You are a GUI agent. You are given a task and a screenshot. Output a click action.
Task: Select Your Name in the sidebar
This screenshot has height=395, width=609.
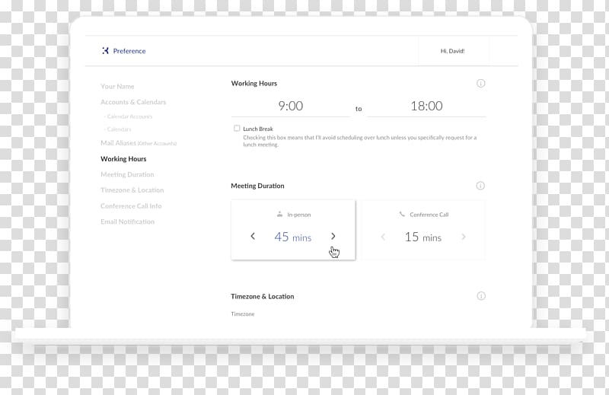(x=117, y=87)
